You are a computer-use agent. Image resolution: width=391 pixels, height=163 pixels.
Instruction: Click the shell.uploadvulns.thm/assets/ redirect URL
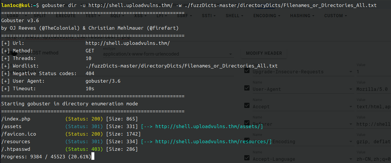(209, 127)
